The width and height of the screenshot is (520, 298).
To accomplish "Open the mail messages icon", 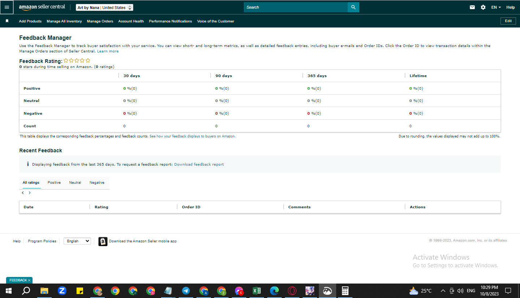I will [x=472, y=7].
